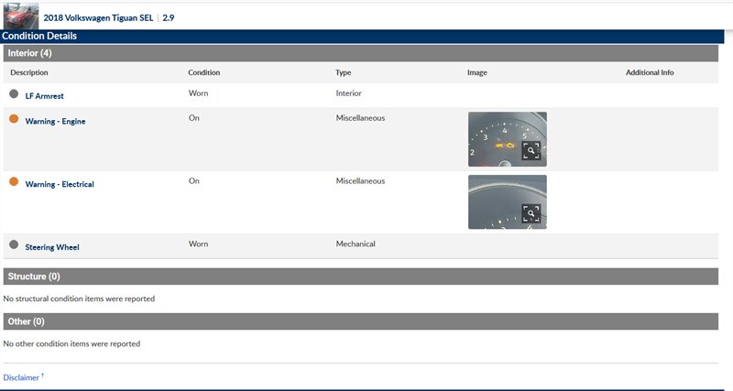733x391 pixels.
Task: Click the Disclaimer link
Action: (22, 377)
